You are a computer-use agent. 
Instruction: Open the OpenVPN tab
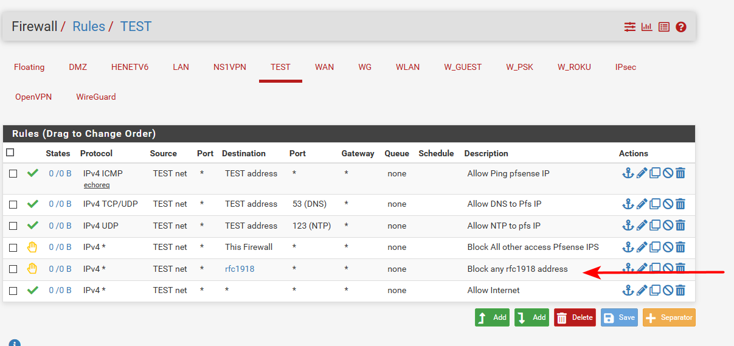[33, 97]
